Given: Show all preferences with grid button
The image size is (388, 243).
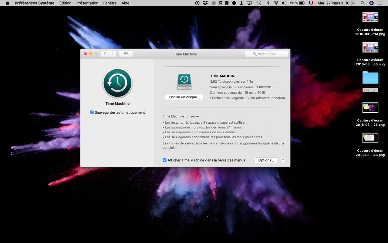Looking at the screenshot, I should (x=126, y=54).
